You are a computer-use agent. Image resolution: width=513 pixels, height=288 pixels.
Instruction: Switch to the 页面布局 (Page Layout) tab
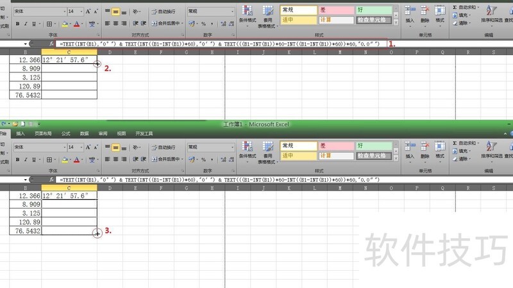(x=44, y=134)
